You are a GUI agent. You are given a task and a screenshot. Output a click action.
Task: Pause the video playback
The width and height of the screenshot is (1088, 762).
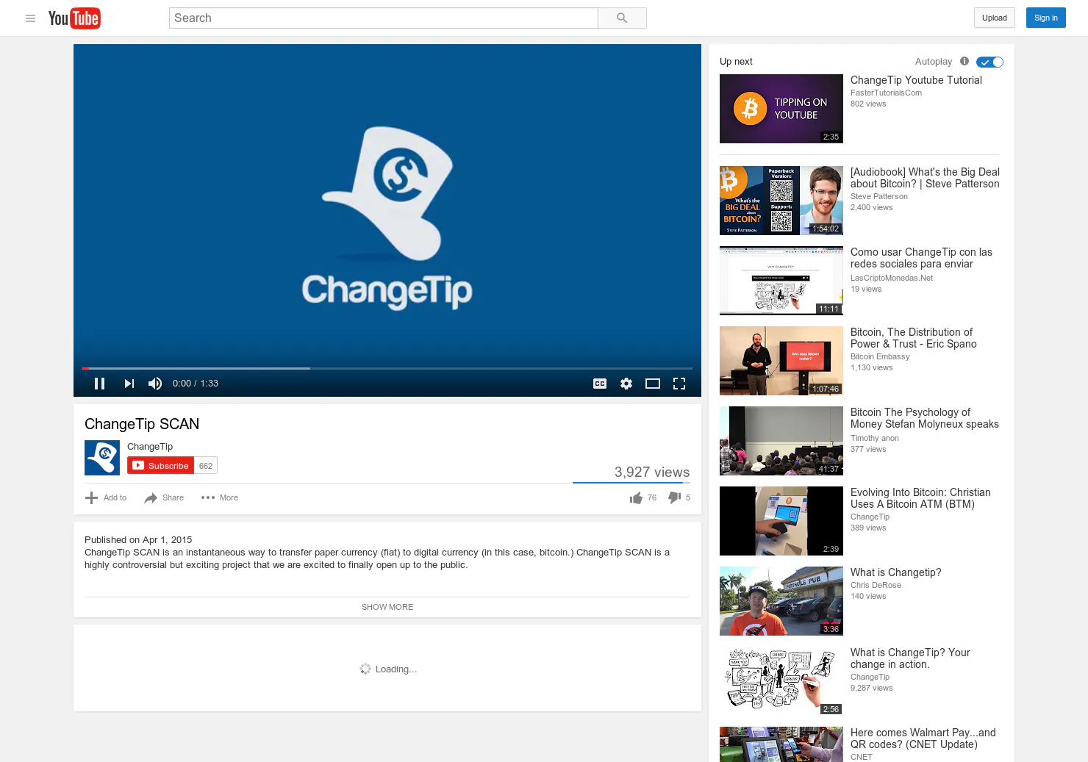pos(100,384)
